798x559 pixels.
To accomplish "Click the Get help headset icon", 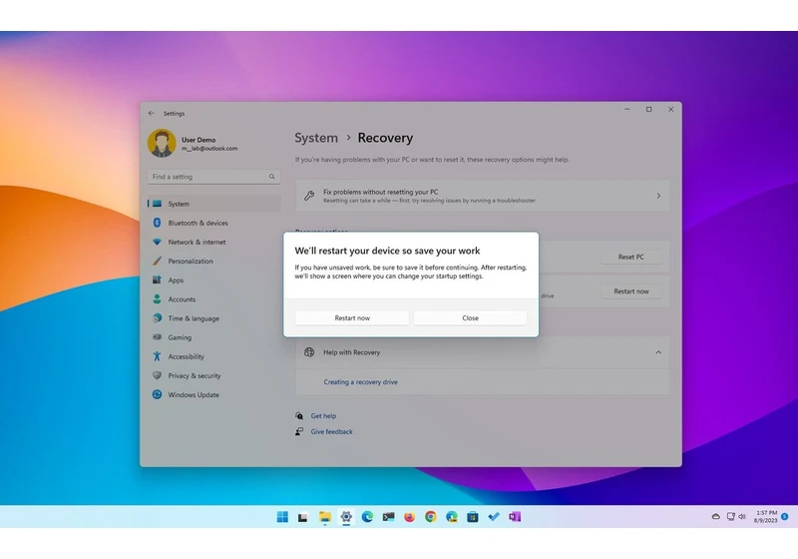I will coord(299,416).
